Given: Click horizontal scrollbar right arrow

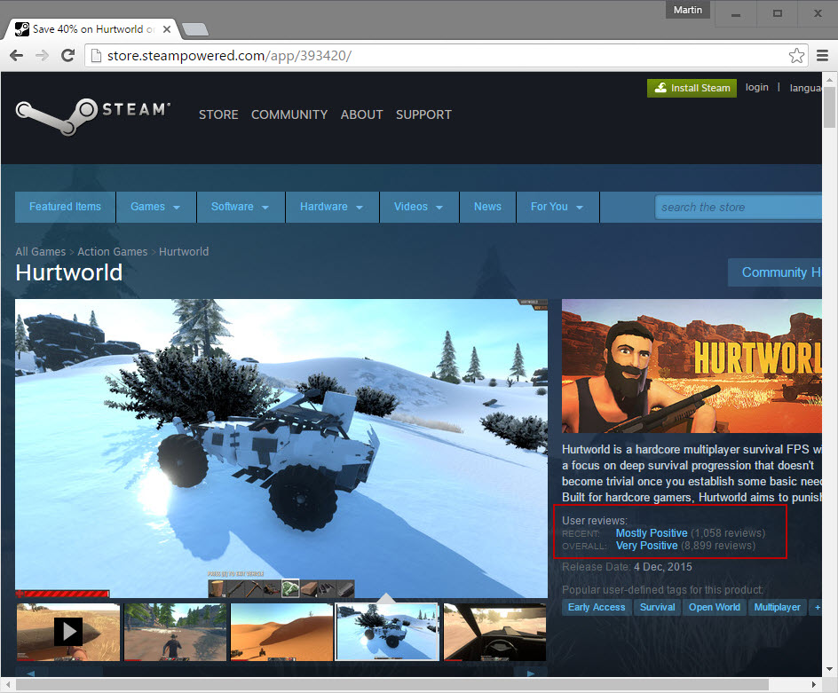Looking at the screenshot, I should click(813, 684).
